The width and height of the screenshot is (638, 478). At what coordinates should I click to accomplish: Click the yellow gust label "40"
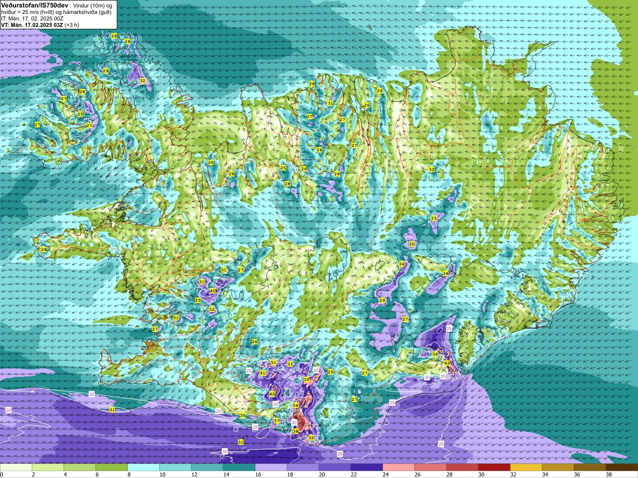(213, 291)
